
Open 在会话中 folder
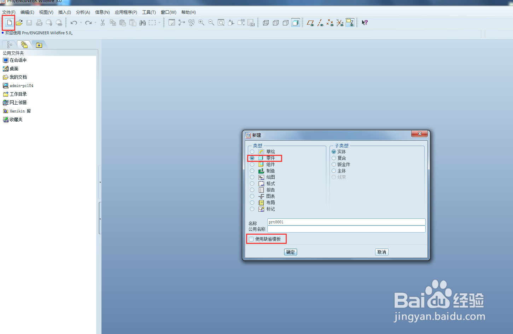[15, 60]
